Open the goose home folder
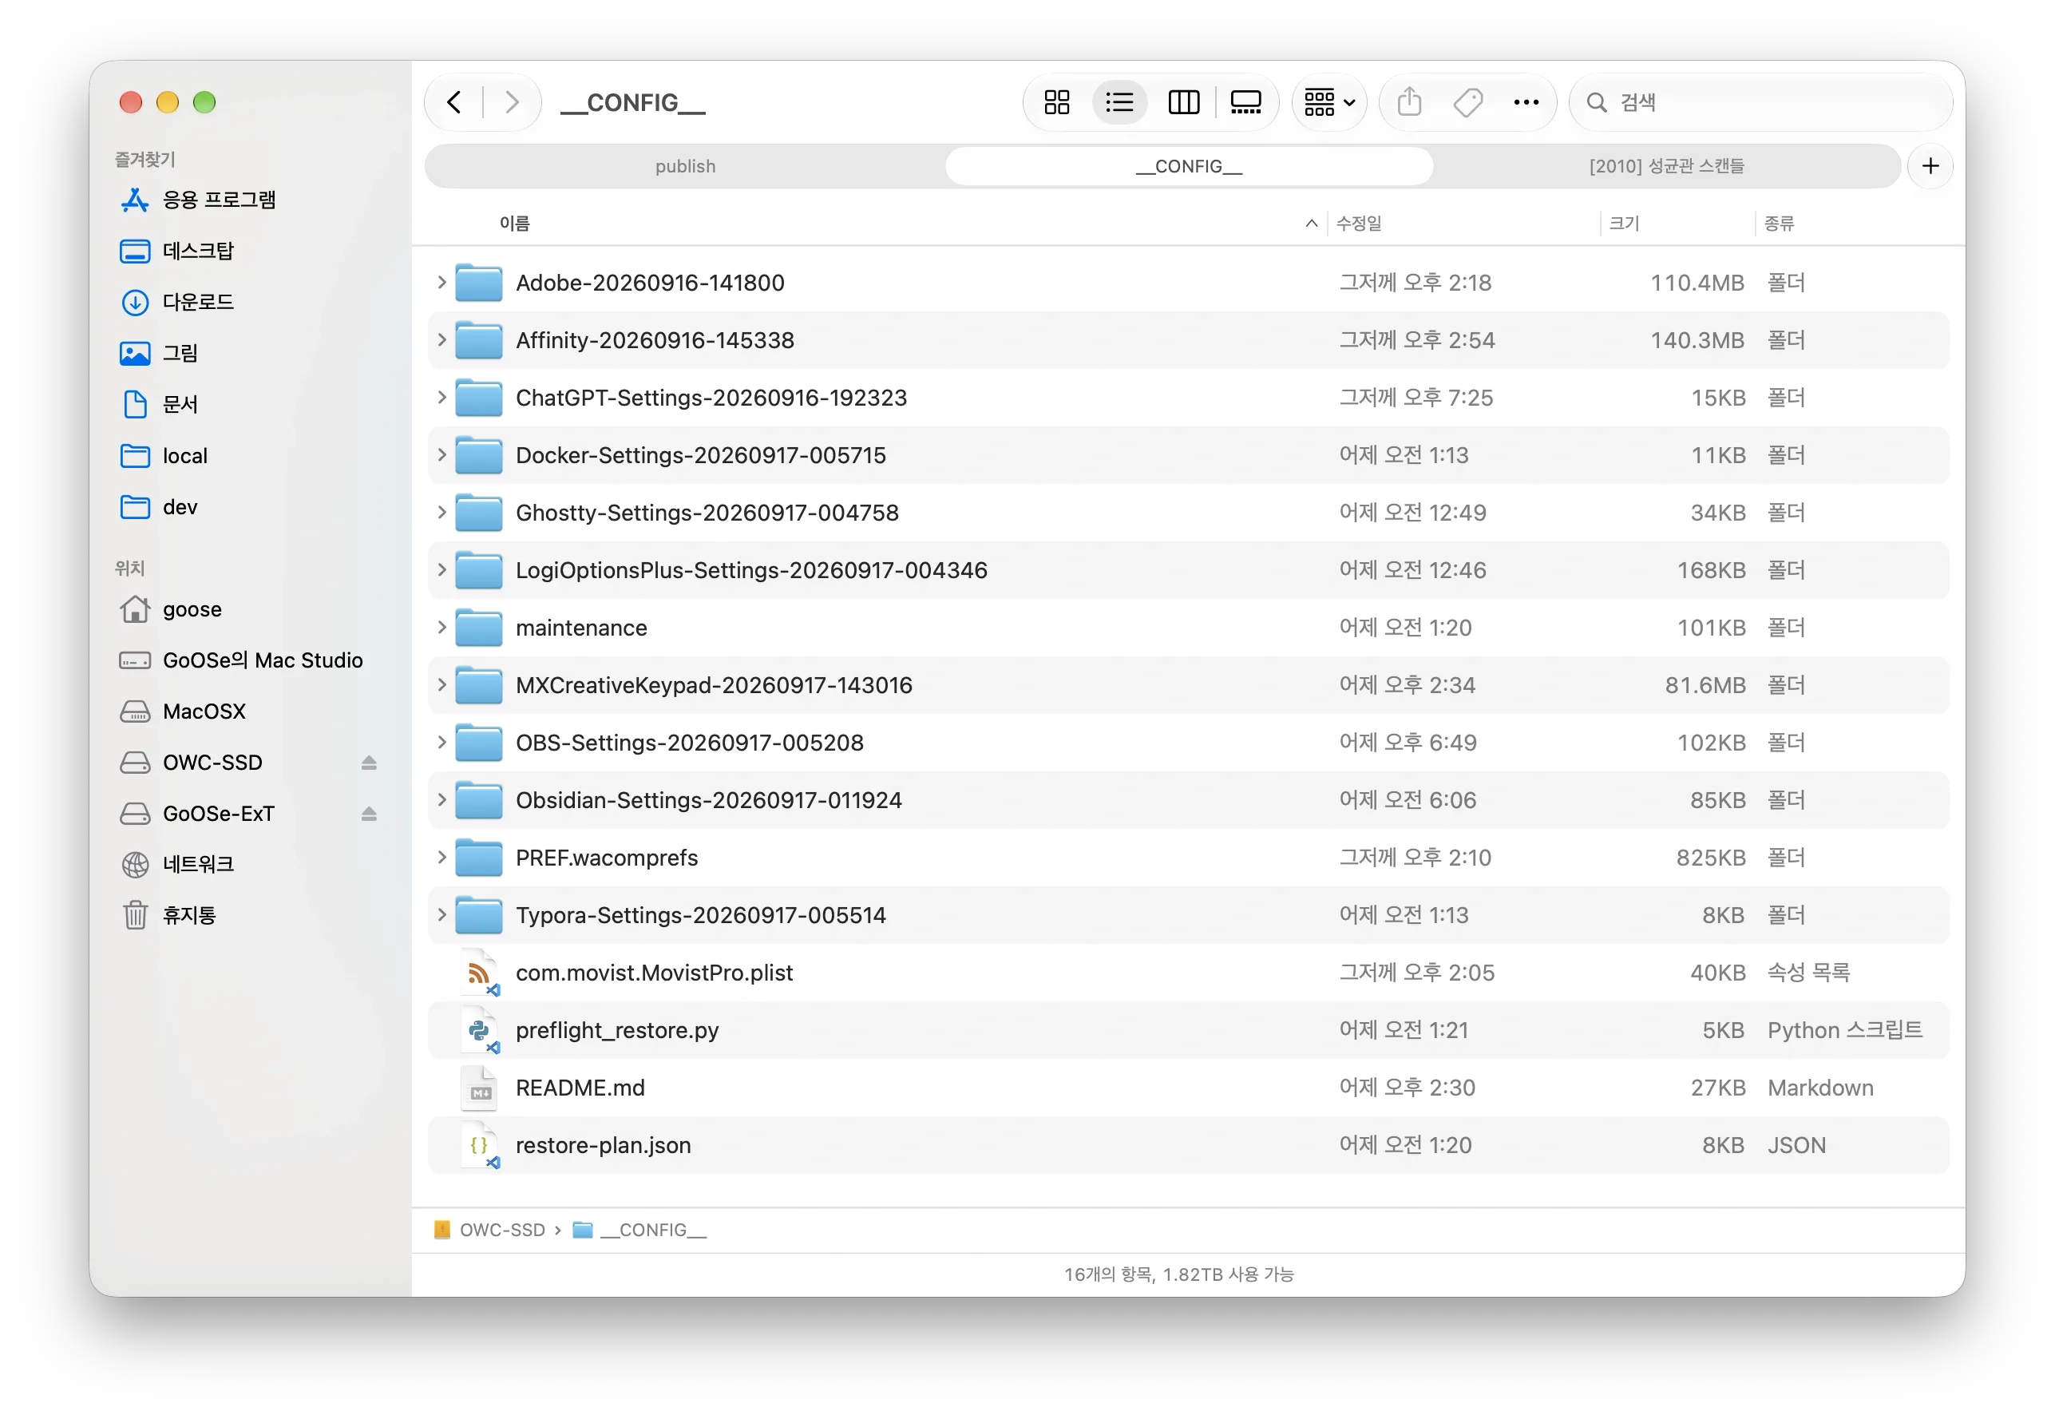Image resolution: width=2055 pixels, height=1415 pixels. click(x=170, y=610)
